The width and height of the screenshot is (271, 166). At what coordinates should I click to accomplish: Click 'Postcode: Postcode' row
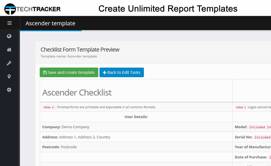click(x=136, y=147)
